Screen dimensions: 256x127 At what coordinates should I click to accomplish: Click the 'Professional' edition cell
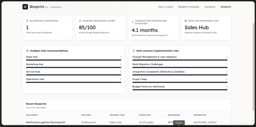point(89,122)
